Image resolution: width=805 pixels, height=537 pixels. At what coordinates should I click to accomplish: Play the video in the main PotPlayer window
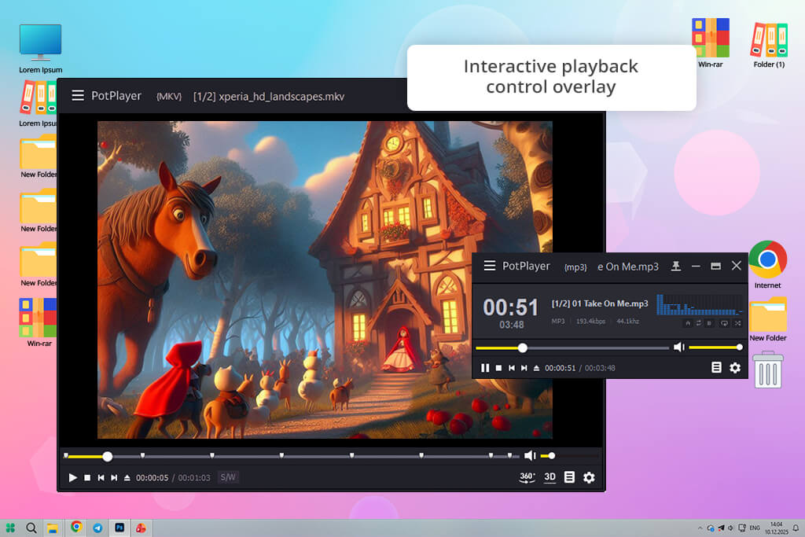pos(73,477)
